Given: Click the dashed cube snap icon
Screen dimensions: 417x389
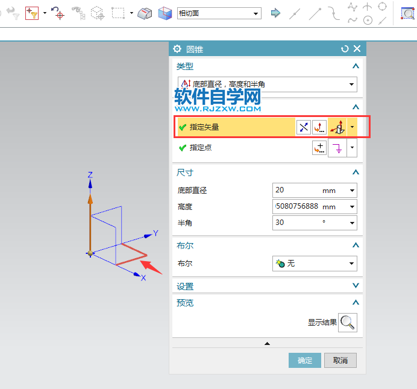Looking at the screenshot, I should pos(98,13).
